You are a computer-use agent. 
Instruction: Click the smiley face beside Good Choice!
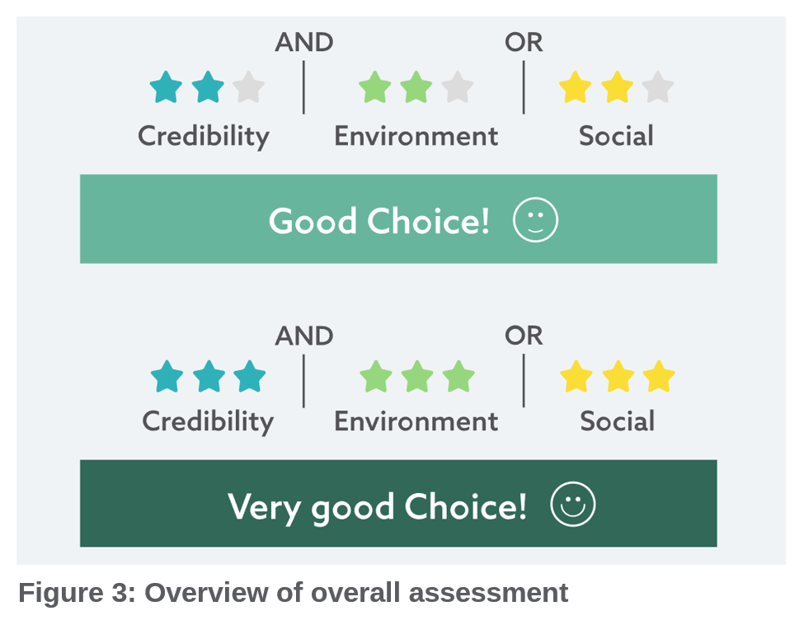pyautogui.click(x=535, y=220)
